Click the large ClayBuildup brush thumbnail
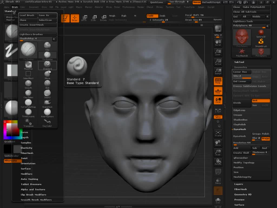 coord(28,51)
